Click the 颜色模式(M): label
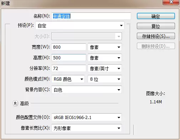 [x=37, y=79]
